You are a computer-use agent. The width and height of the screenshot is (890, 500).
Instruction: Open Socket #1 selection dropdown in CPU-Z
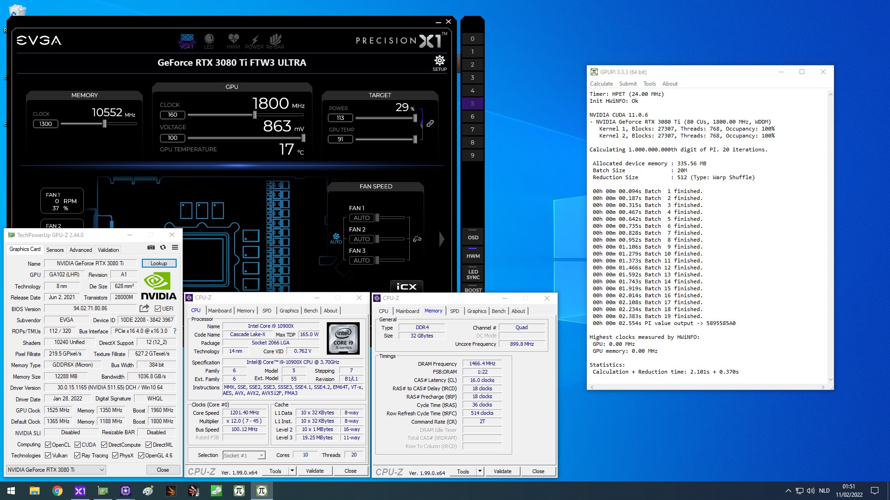point(244,456)
